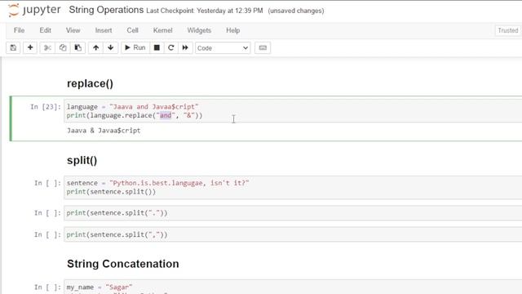This screenshot has width=522, height=294.
Task: Select the In [23] cell prompt
Action: tap(46, 107)
